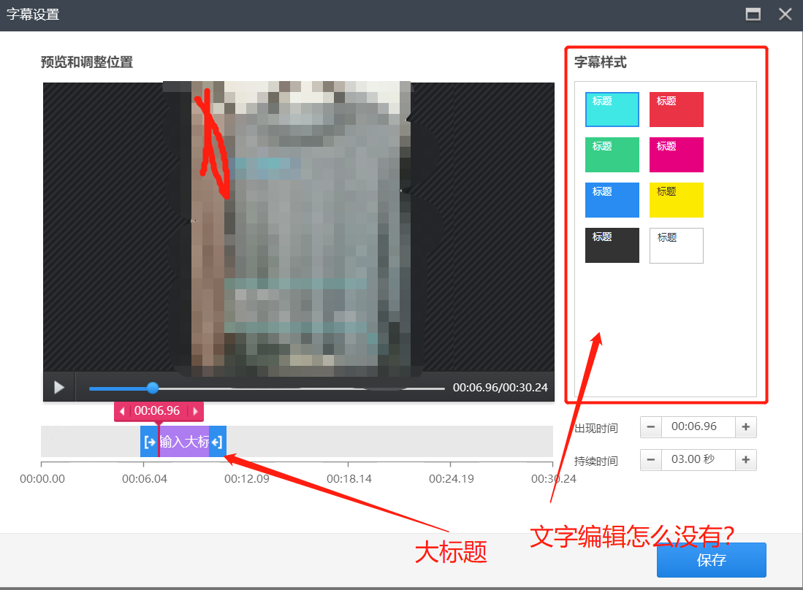This screenshot has height=590, width=803.
Task: Choose the blue 标题 subtitle style
Action: 612,200
